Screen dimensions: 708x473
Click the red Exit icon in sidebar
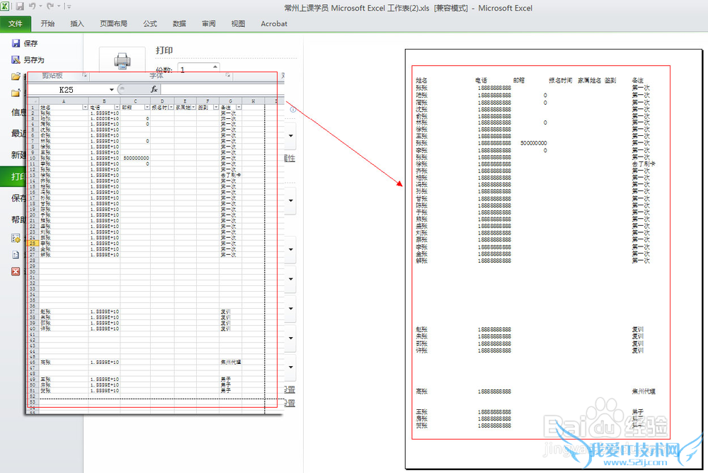point(16,271)
